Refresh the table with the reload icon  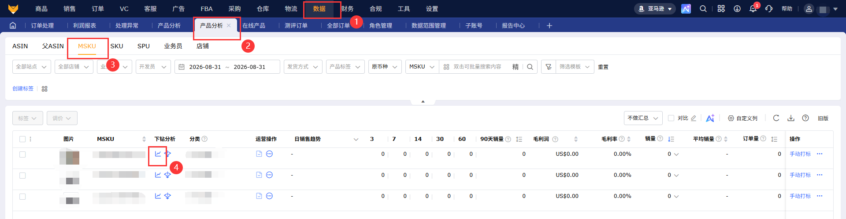click(776, 118)
